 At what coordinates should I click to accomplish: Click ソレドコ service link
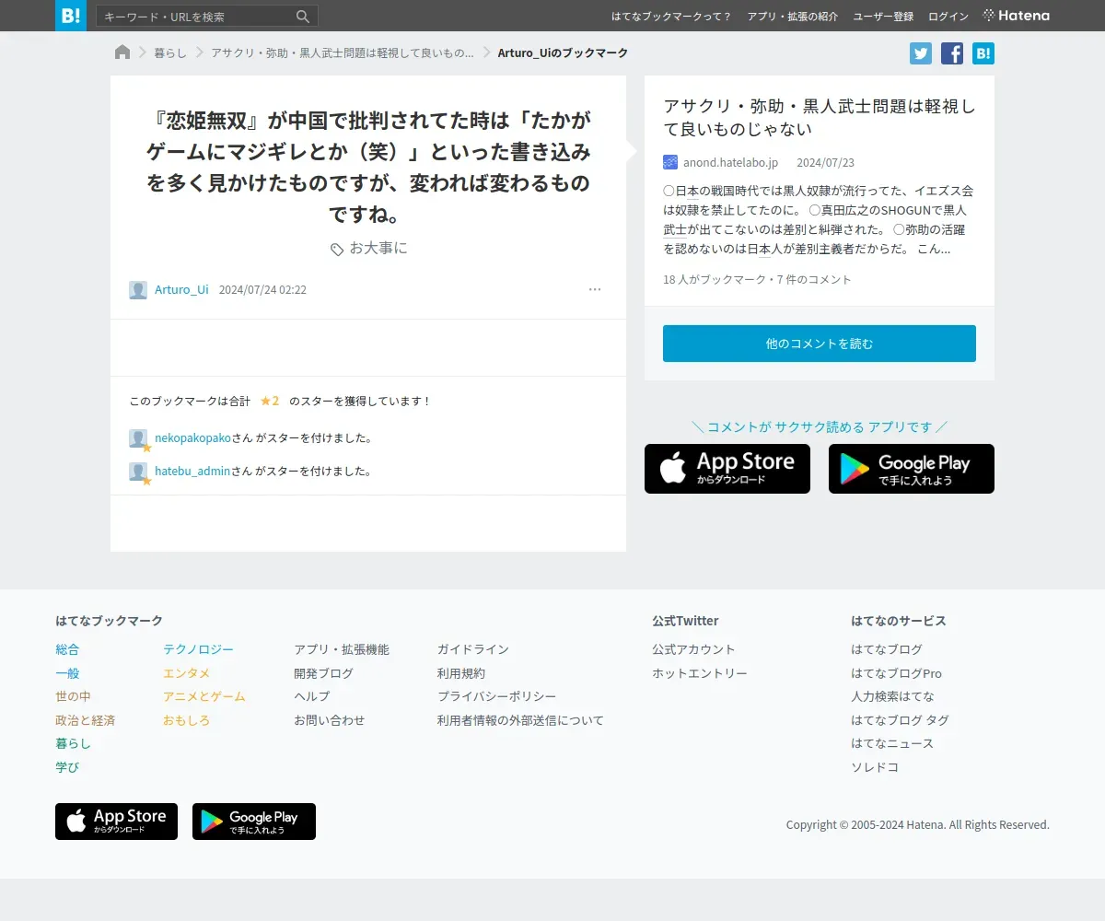coord(875,767)
